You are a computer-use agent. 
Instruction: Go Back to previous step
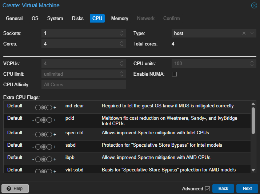(x=223, y=189)
